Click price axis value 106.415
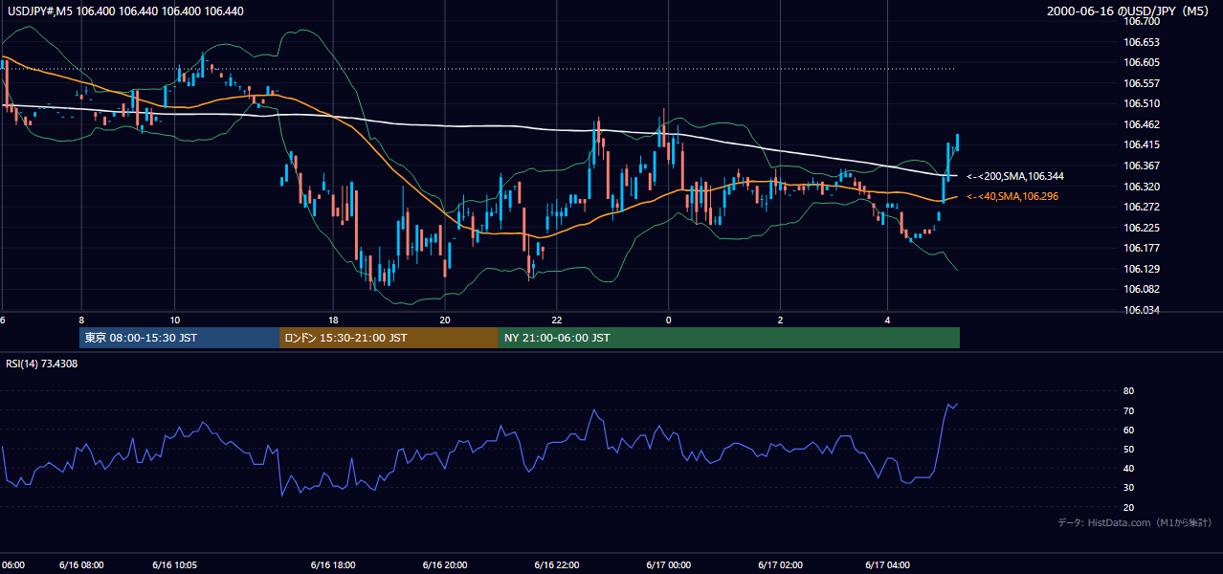This screenshot has height=574, width=1223. click(1141, 144)
